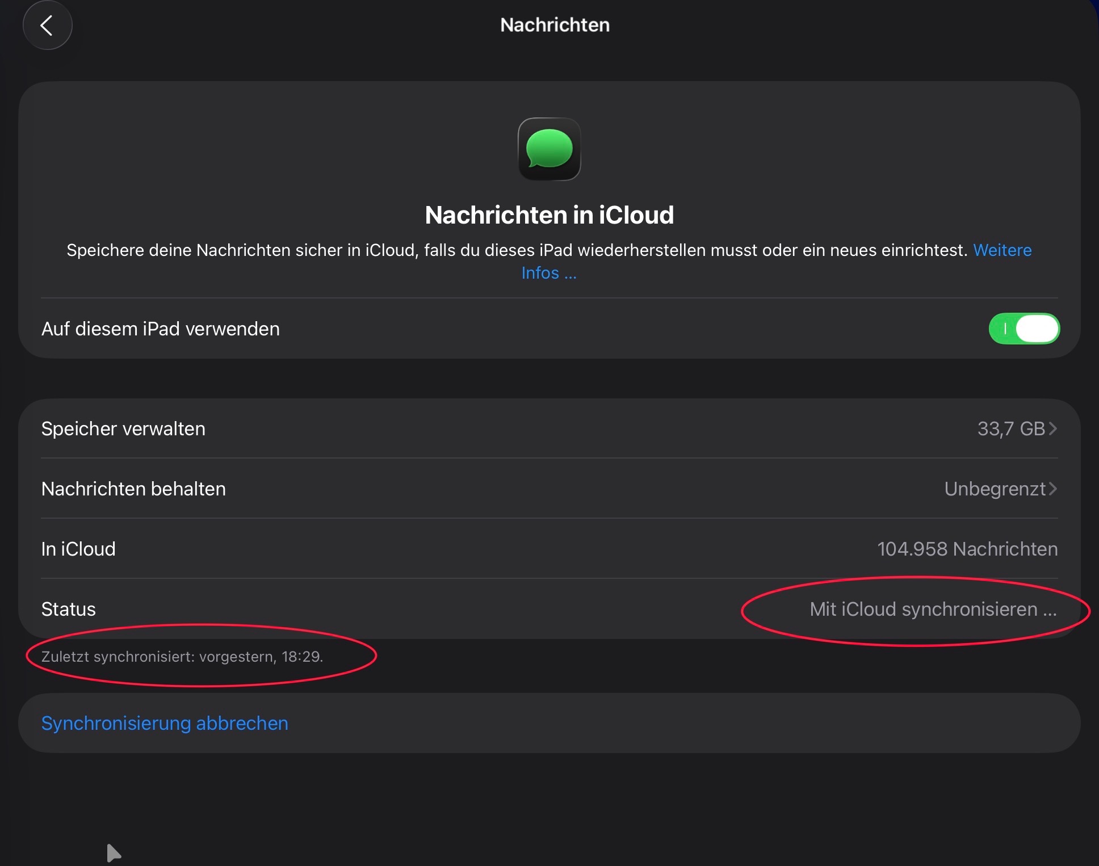Open the 'Nachrichten behalten' setting
This screenshot has width=1099, height=866.
[133, 489]
